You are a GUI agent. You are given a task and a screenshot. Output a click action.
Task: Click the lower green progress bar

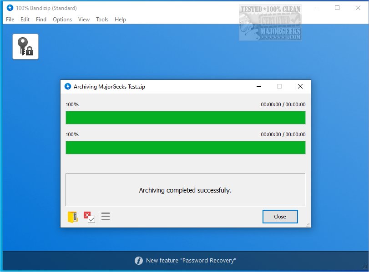[x=186, y=148]
